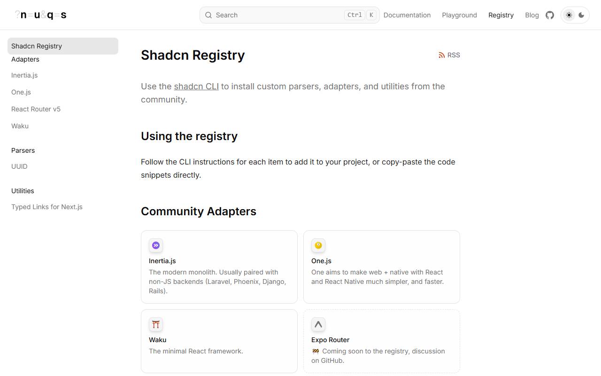The image size is (601, 376).
Task: Click the Utilities sidebar section heading
Action: [23, 191]
